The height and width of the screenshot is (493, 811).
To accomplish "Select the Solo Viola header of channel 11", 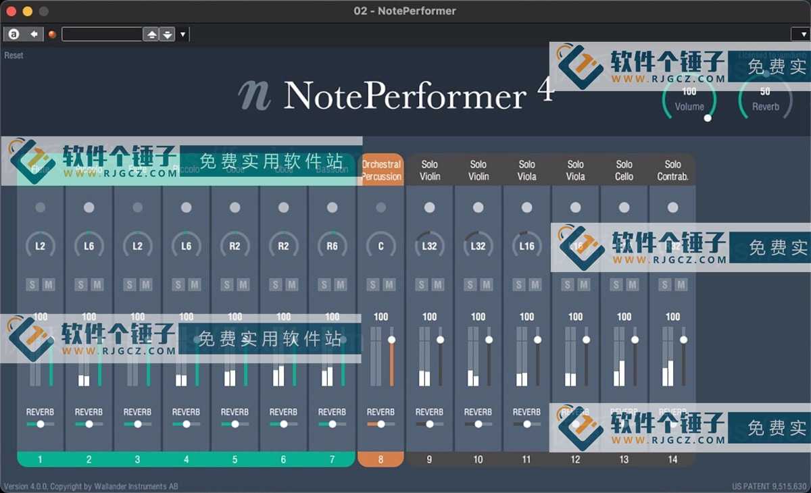I will [527, 170].
